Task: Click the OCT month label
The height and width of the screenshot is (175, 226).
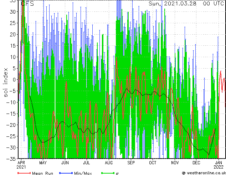Action: pyautogui.click(x=153, y=163)
